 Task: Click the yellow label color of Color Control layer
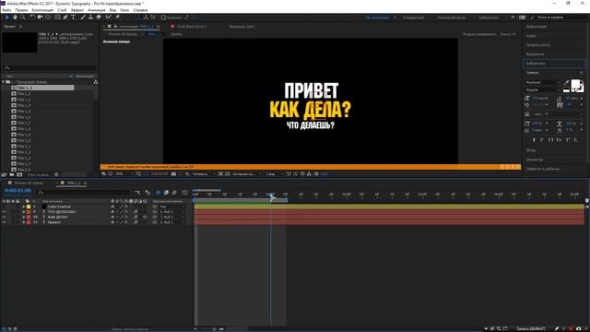29,207
